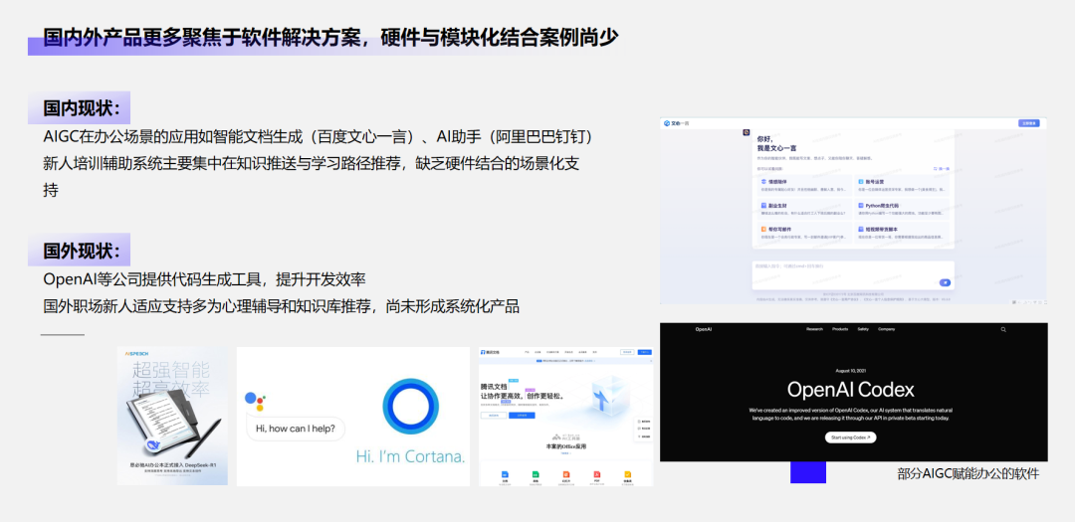Click the green spreadsheet app icon

click(536, 474)
